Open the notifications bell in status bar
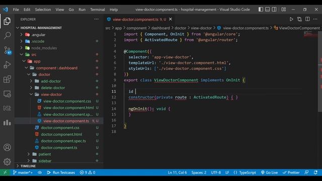The width and height of the screenshot is (322, 181). click(x=315, y=172)
